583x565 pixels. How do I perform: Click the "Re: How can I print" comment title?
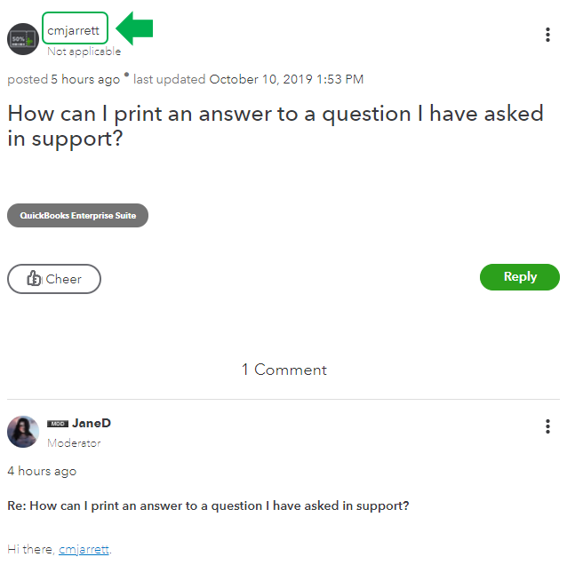[208, 505]
